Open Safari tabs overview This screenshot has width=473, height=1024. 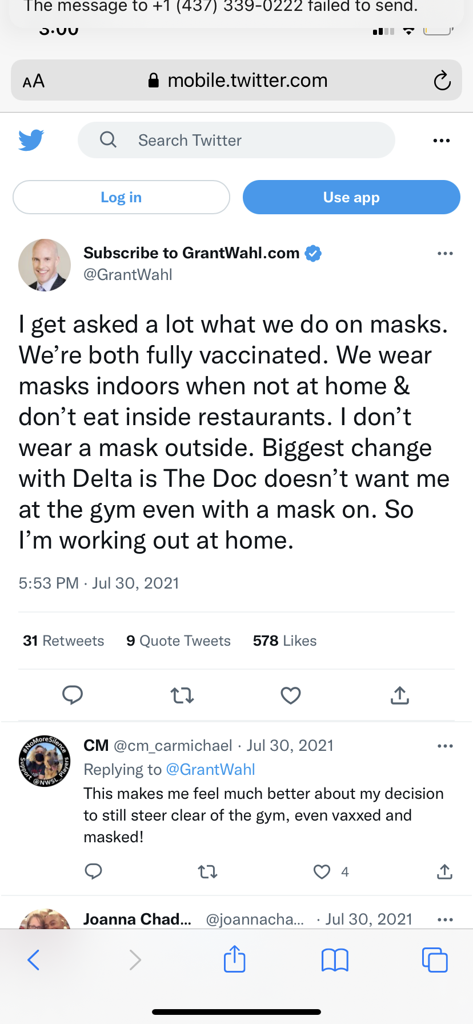(435, 960)
